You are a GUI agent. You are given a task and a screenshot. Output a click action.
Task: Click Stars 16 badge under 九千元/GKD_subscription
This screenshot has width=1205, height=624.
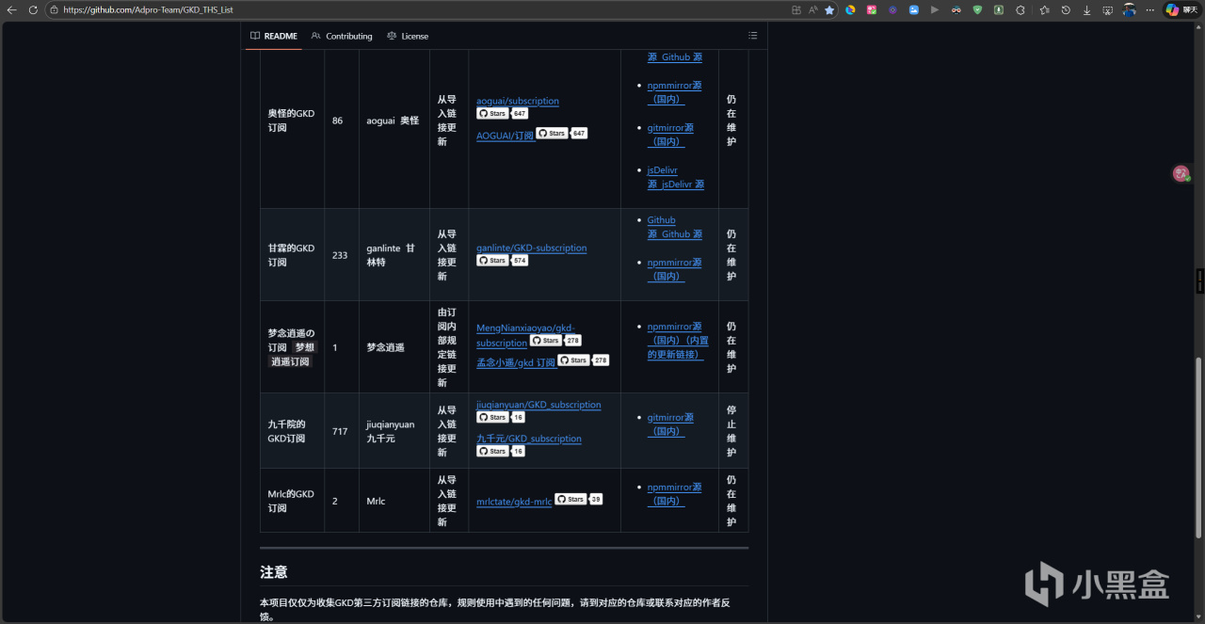pyautogui.click(x=501, y=451)
